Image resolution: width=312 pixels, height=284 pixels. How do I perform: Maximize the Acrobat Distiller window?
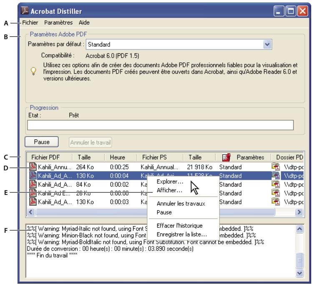[x=291, y=11]
